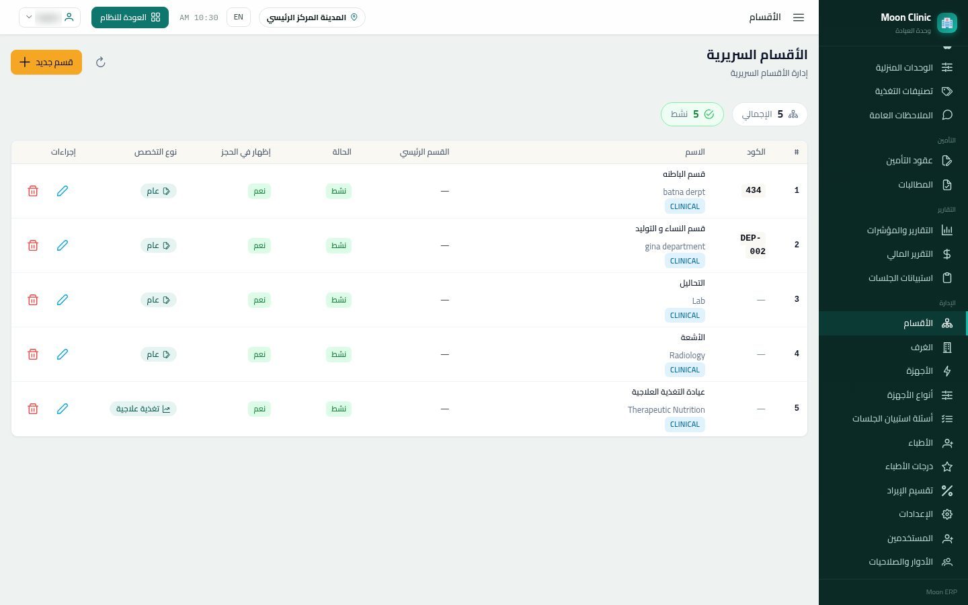Screen dimensions: 968x605
Task: Refresh the departments list
Action: coord(101,63)
